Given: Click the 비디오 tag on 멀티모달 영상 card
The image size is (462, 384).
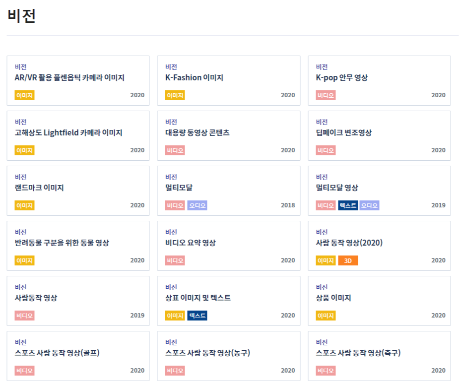Looking at the screenshot, I should pos(326,205).
